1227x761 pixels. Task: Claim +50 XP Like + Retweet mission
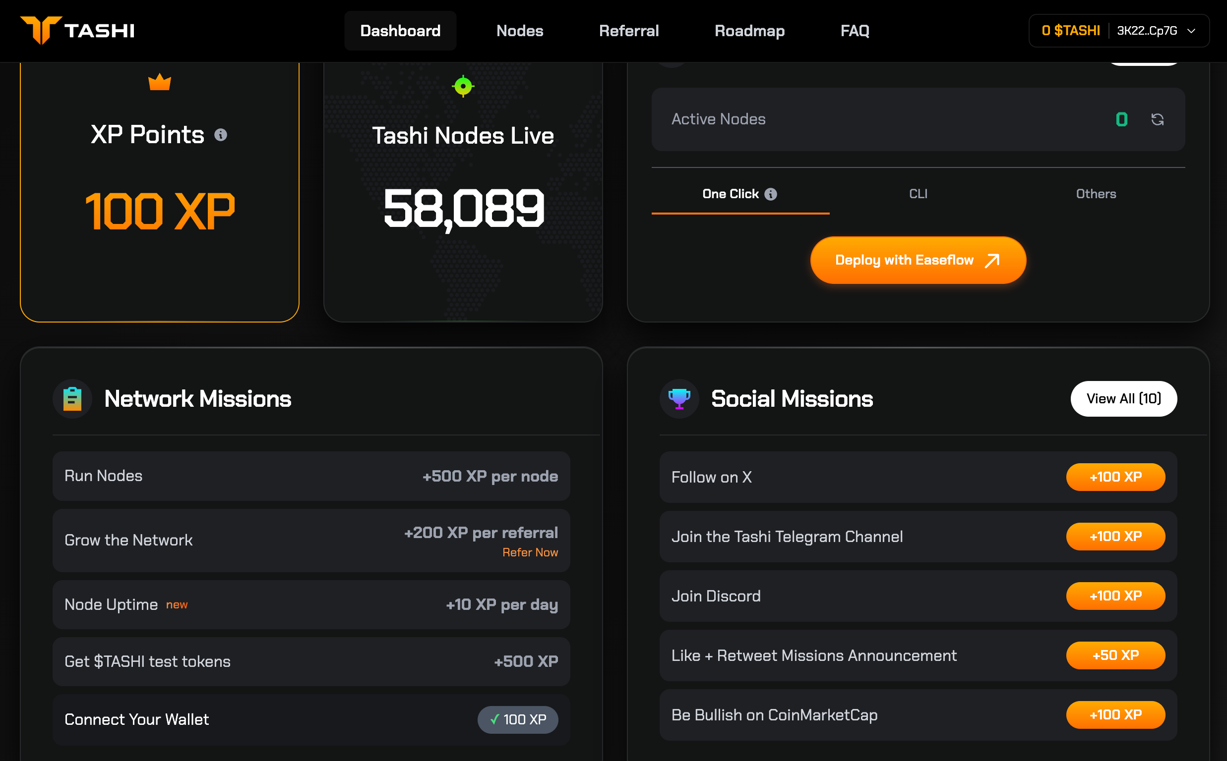click(1115, 655)
